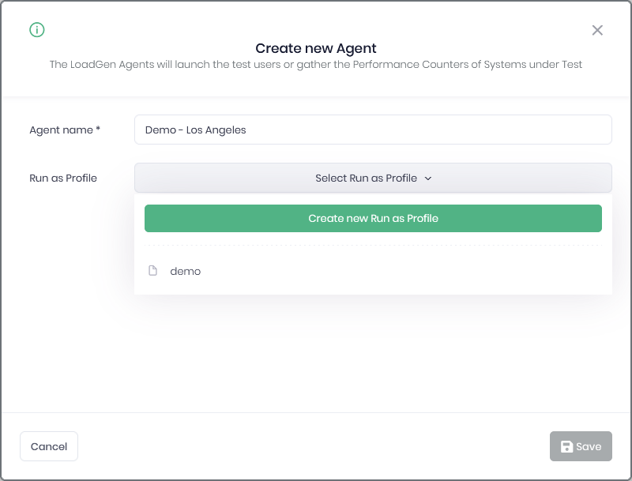This screenshot has height=481, width=632.
Task: Open the Select Run as Profile dropdown
Action: [x=373, y=178]
